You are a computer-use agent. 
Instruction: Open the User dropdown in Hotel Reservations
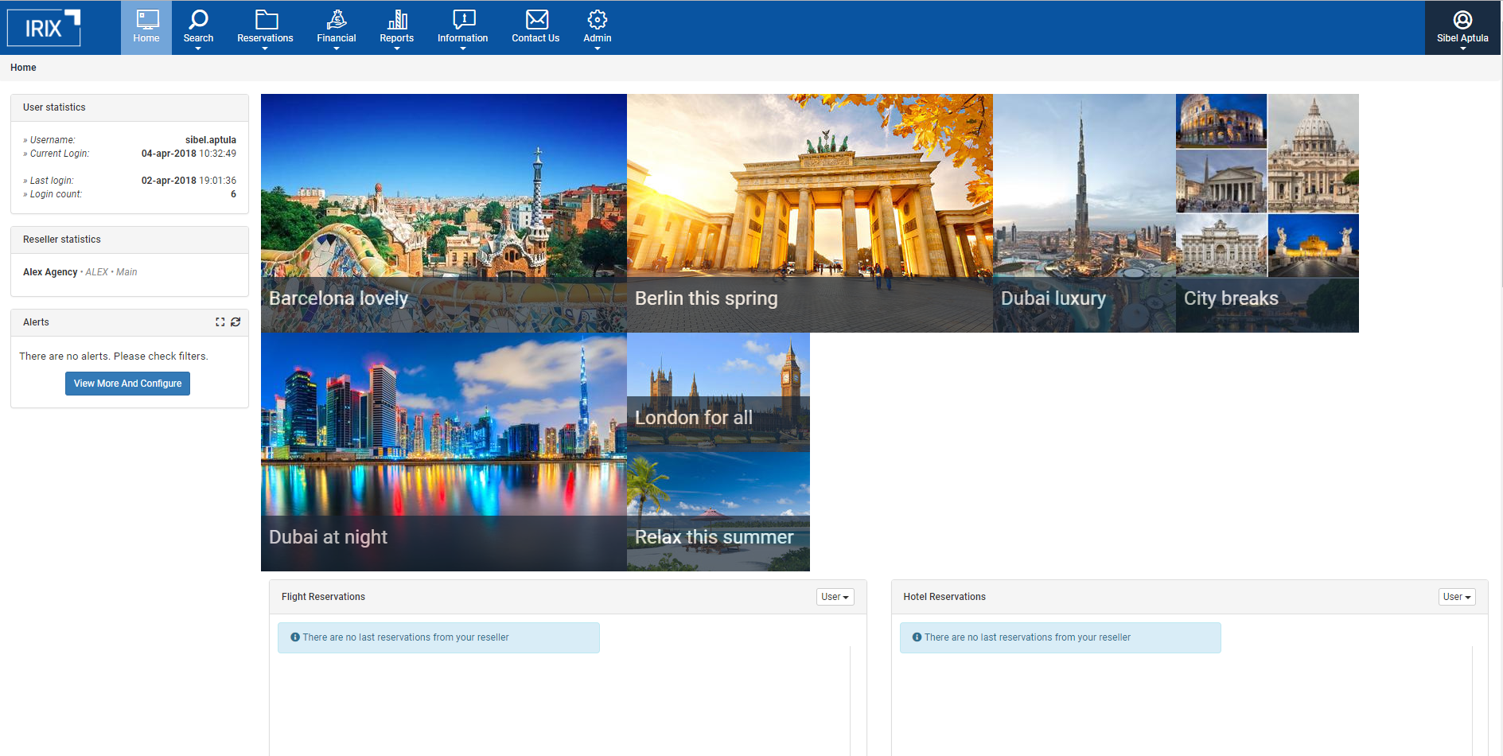(x=1456, y=596)
